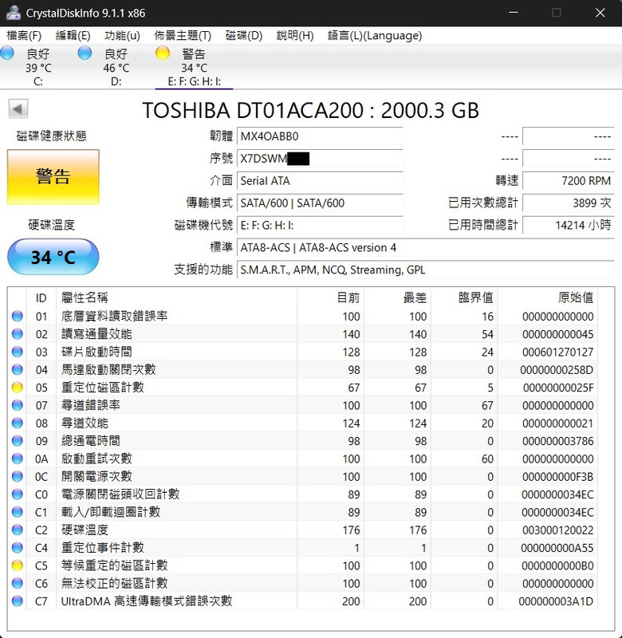Click status dot for attribute 01 底層資料讀取錯誤率

tap(17, 316)
